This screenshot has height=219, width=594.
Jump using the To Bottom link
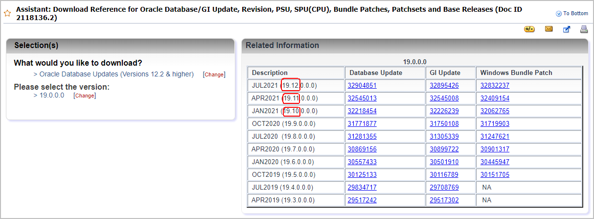coord(575,14)
